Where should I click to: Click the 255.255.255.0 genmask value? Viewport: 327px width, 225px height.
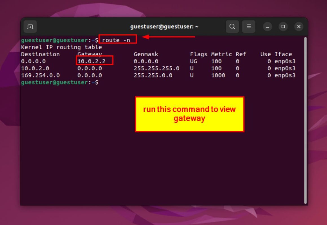(x=156, y=68)
